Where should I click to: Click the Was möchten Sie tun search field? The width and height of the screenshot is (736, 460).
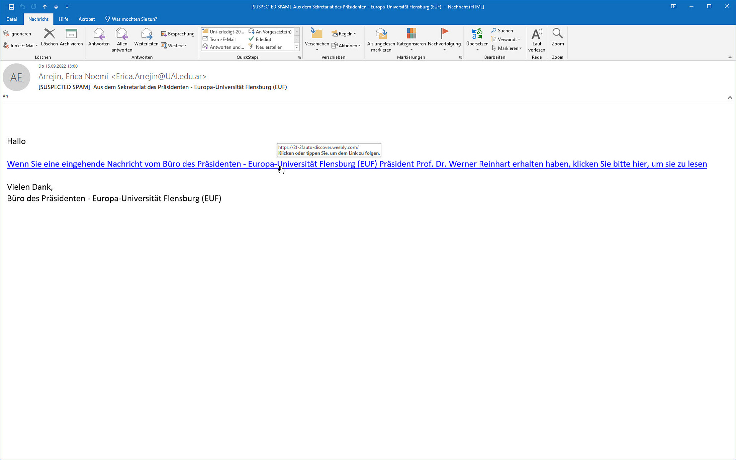(x=134, y=19)
